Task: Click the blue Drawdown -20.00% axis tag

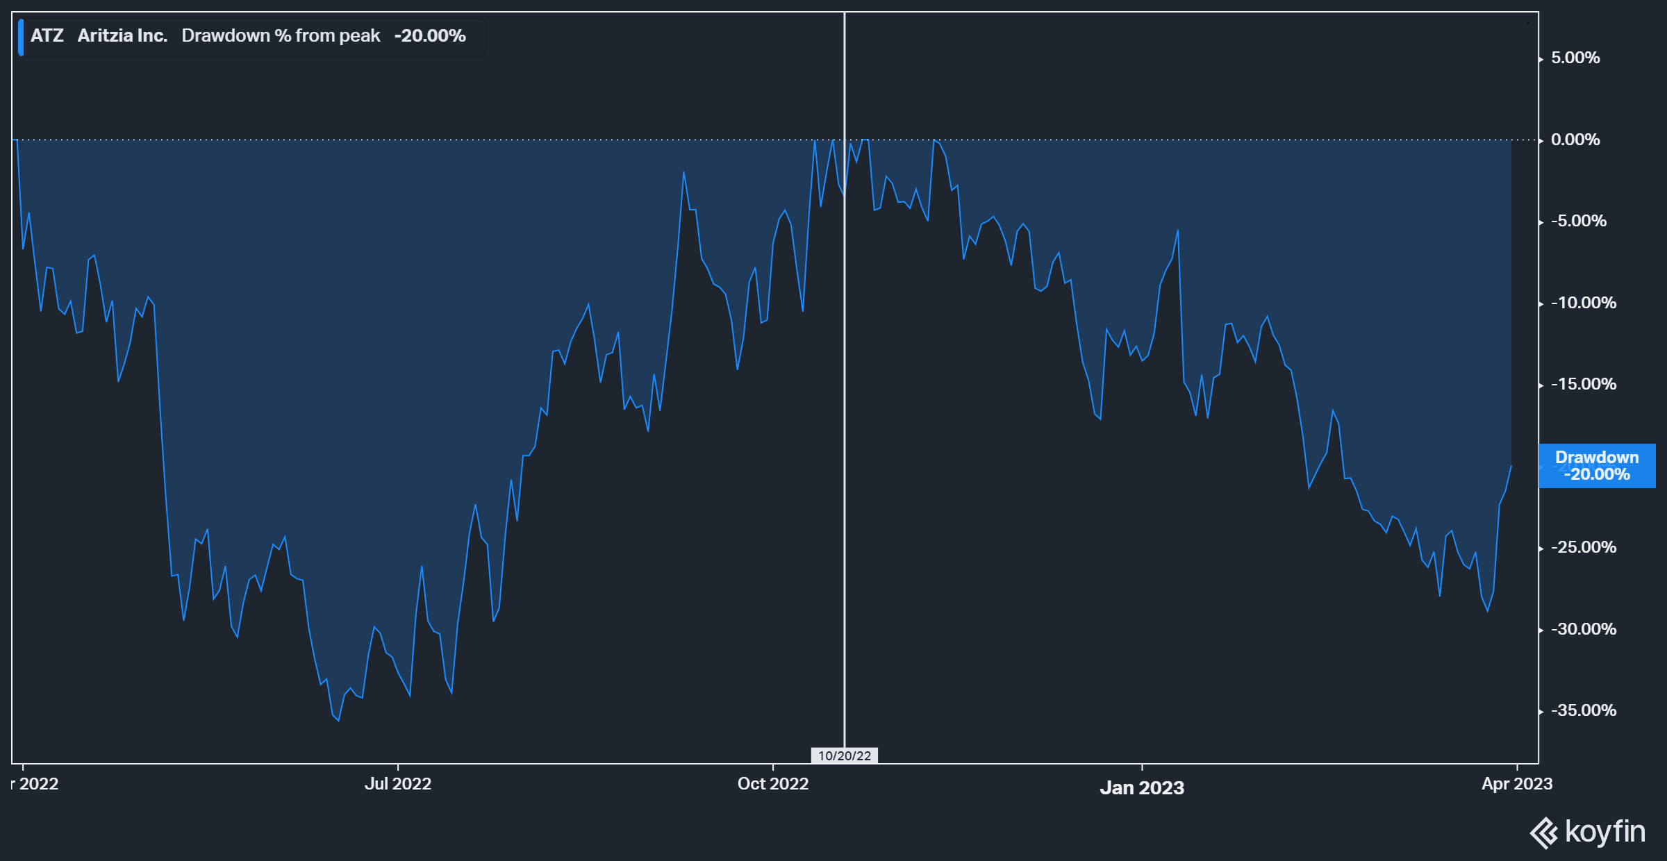Action: click(x=1597, y=466)
